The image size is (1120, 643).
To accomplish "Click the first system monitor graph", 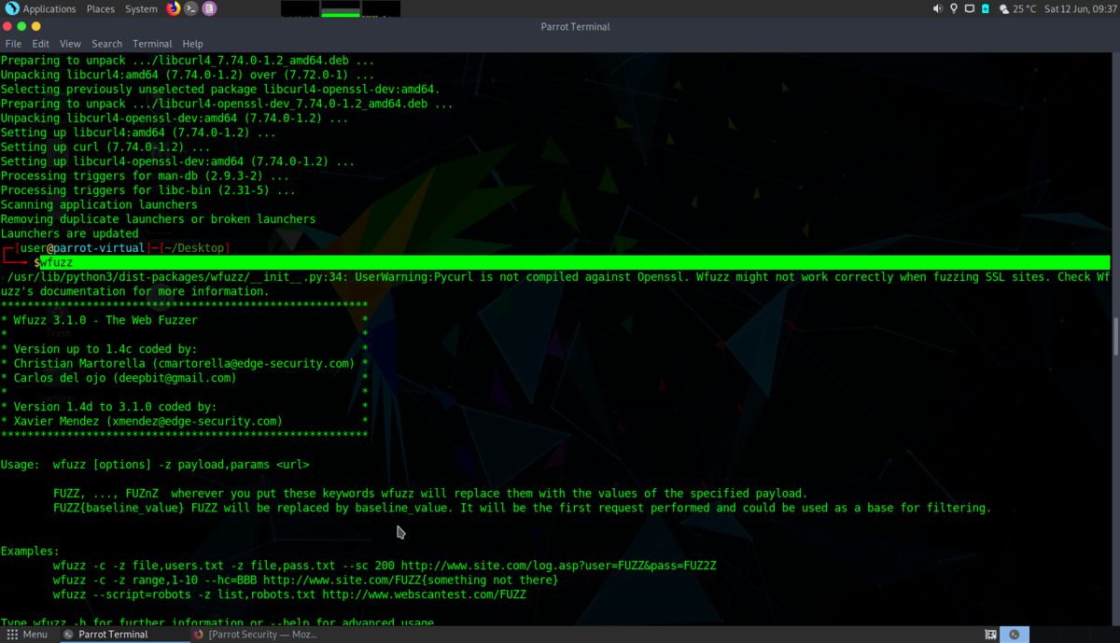I will coord(300,8).
